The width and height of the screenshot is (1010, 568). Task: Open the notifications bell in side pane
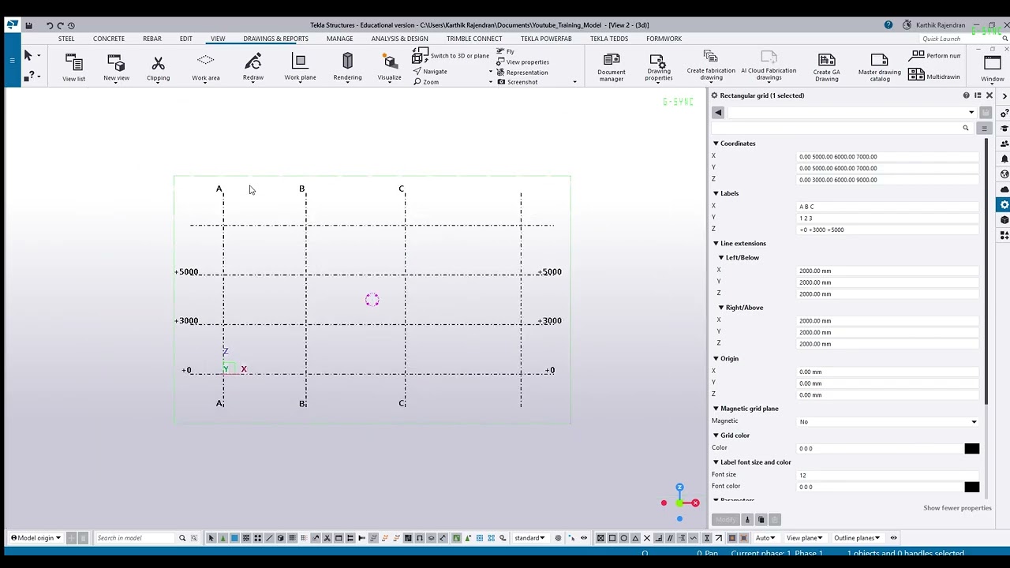pyautogui.click(x=1004, y=159)
